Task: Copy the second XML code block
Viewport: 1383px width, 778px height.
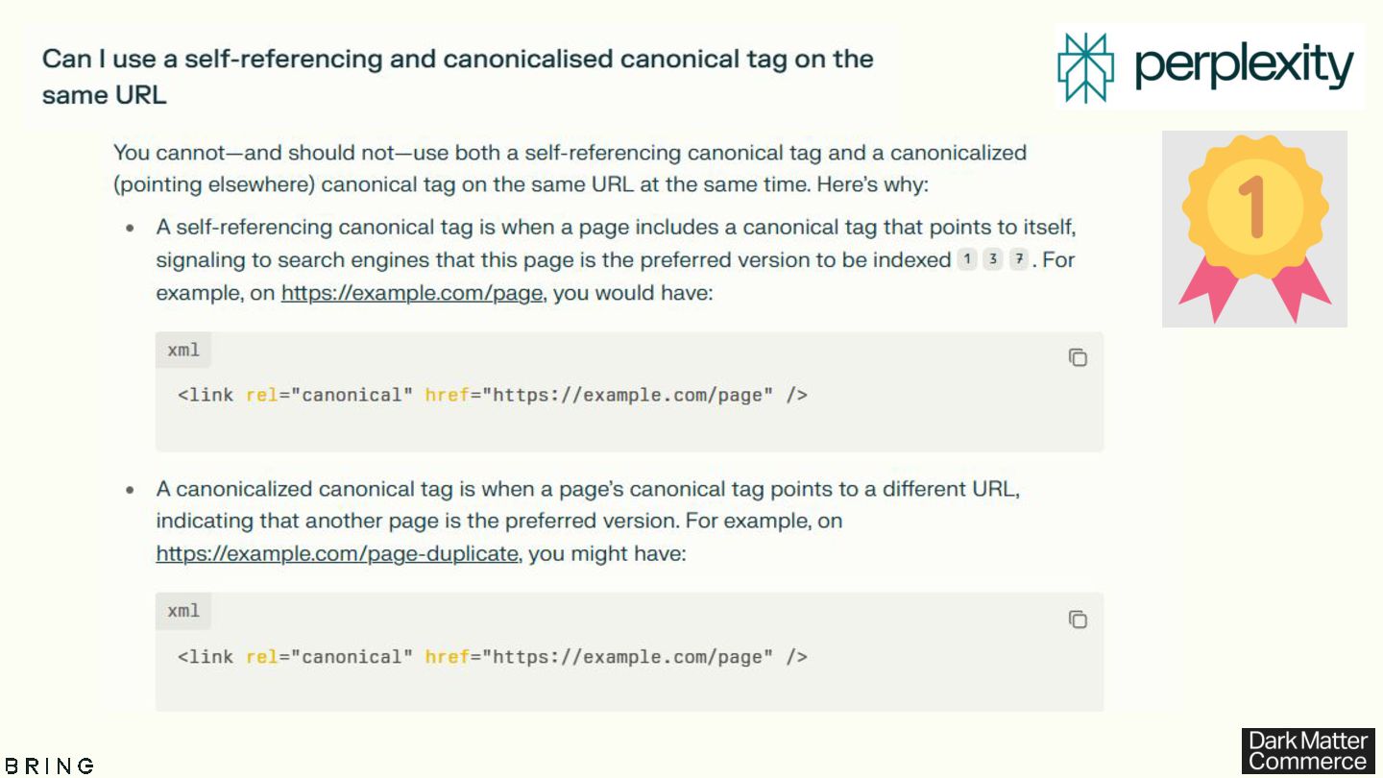Action: (1078, 620)
